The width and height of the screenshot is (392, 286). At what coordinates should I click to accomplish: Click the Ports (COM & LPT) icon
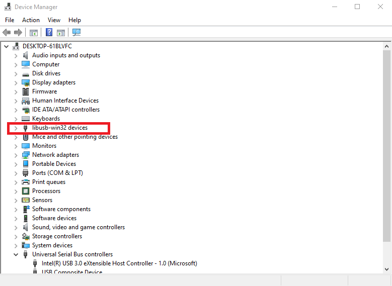25,173
